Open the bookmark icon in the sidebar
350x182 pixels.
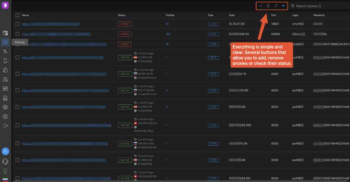pos(5,61)
